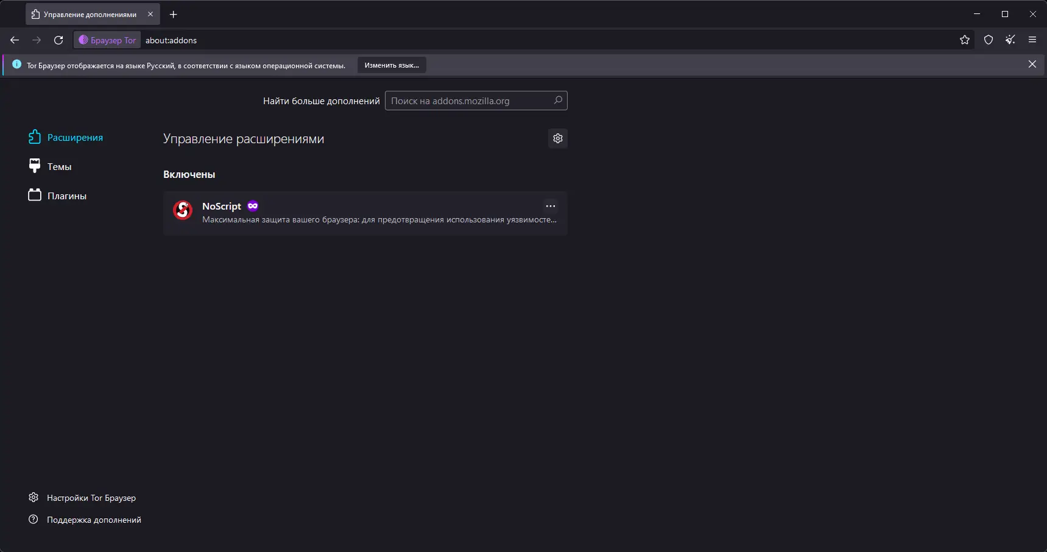Viewport: 1047px width, 552px height.
Task: Select Расширения in the sidebar
Action: (x=66, y=138)
